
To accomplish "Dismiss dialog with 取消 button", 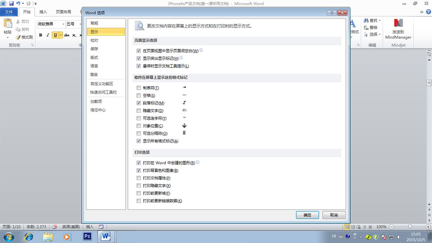I will 334,215.
